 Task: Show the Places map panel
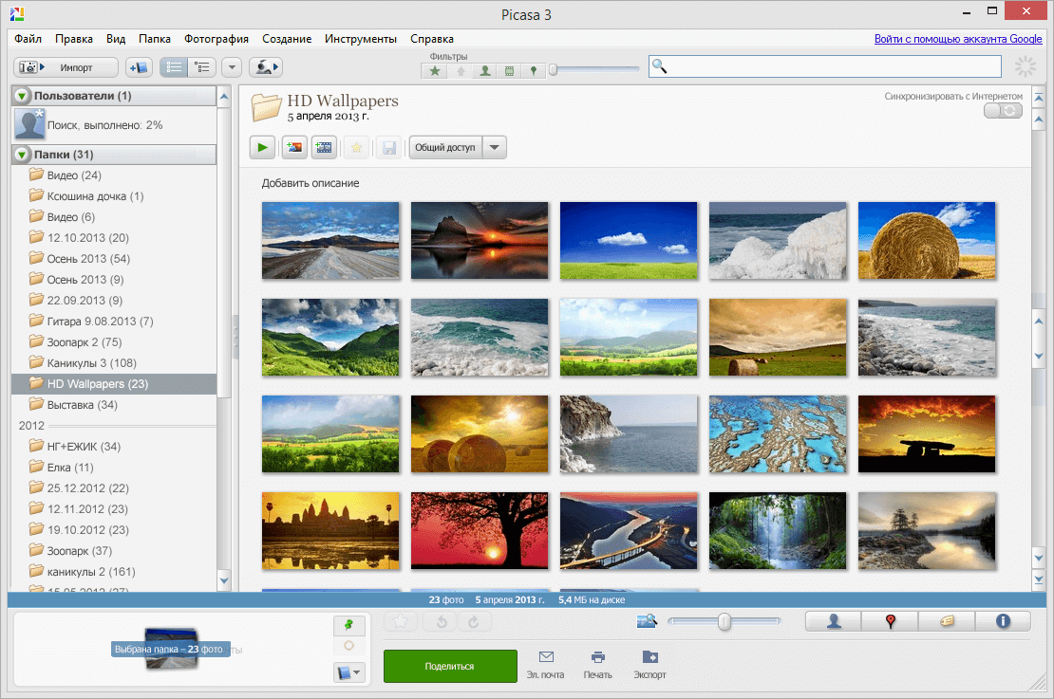pyautogui.click(x=890, y=622)
